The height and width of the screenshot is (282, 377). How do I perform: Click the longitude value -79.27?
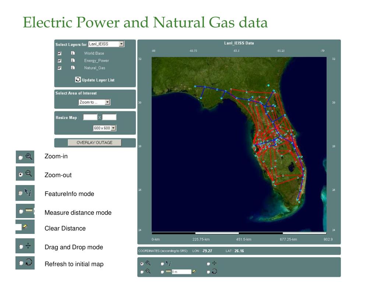point(207,251)
